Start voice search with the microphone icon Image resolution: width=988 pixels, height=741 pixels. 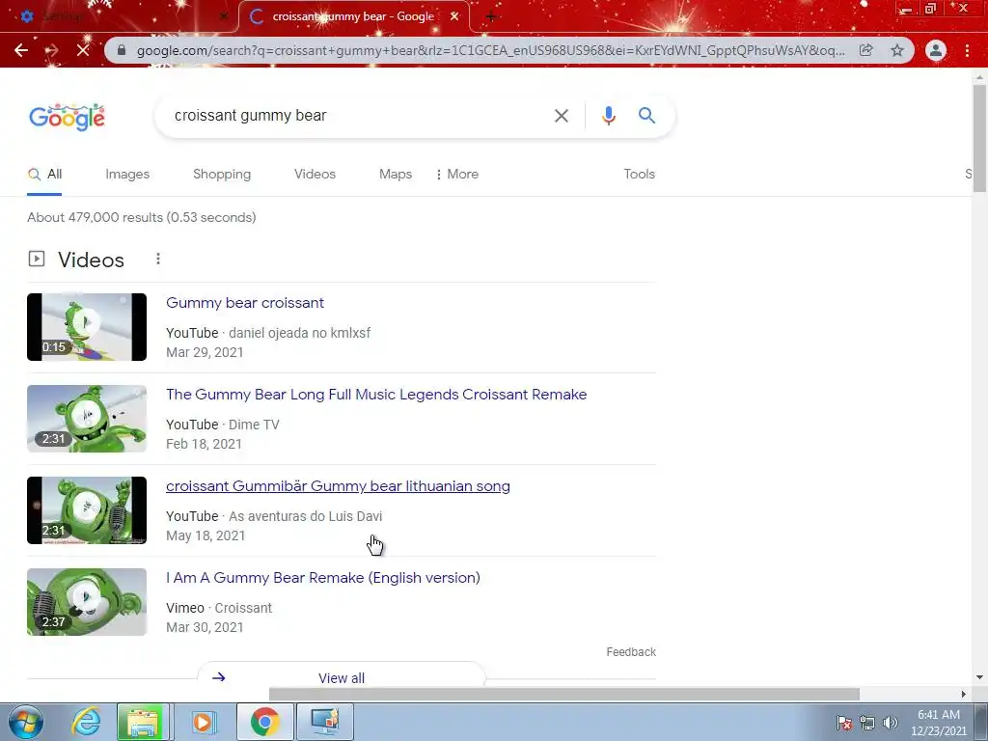[x=608, y=116]
